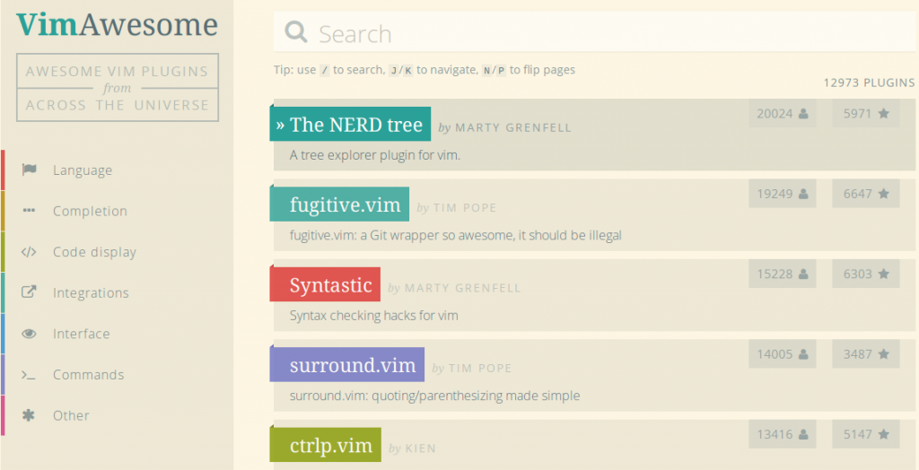919x470 pixels.
Task: Open the Commands category
Action: pyautogui.click(x=89, y=375)
